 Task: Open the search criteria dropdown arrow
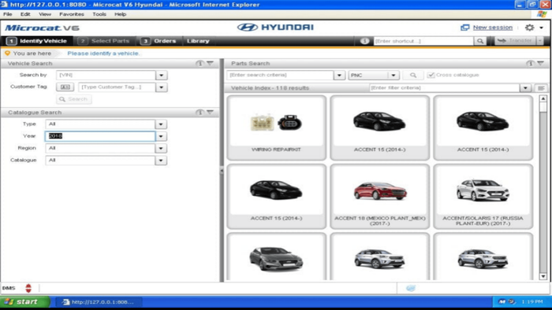click(339, 75)
